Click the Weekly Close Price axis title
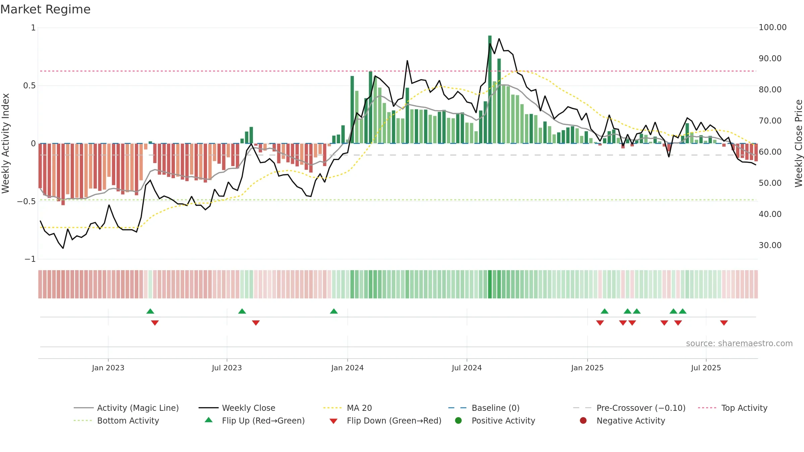 click(x=799, y=143)
